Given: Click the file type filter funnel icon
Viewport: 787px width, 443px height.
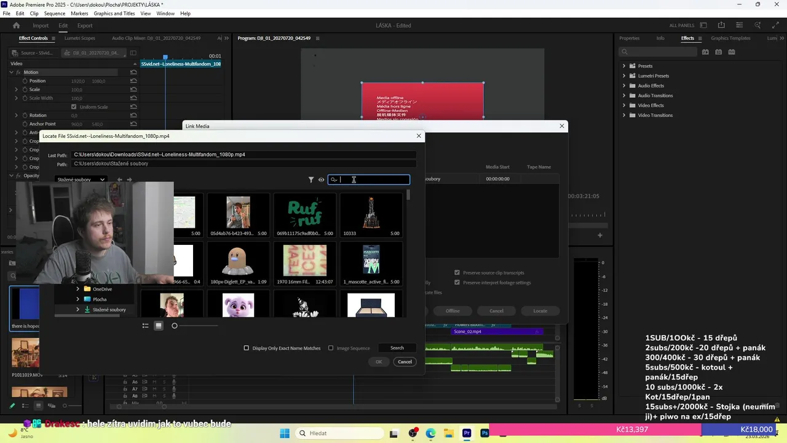Looking at the screenshot, I should click(x=311, y=180).
